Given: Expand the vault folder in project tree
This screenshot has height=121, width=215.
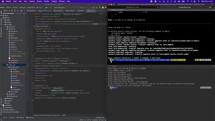Looking at the screenshot, I should [3, 103].
